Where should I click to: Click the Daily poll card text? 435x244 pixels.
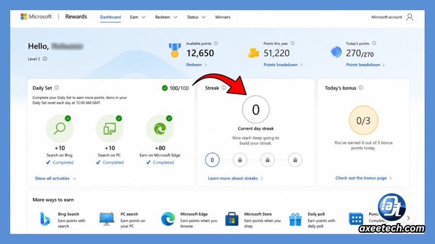click(321, 220)
